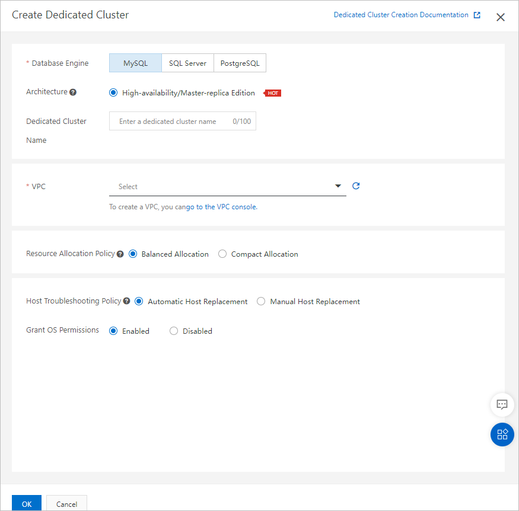Close the Create Dedicated Cluster dialog

pyautogui.click(x=501, y=17)
